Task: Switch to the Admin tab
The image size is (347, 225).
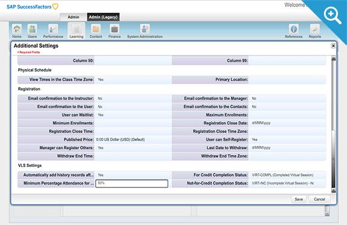Action: (x=73, y=17)
